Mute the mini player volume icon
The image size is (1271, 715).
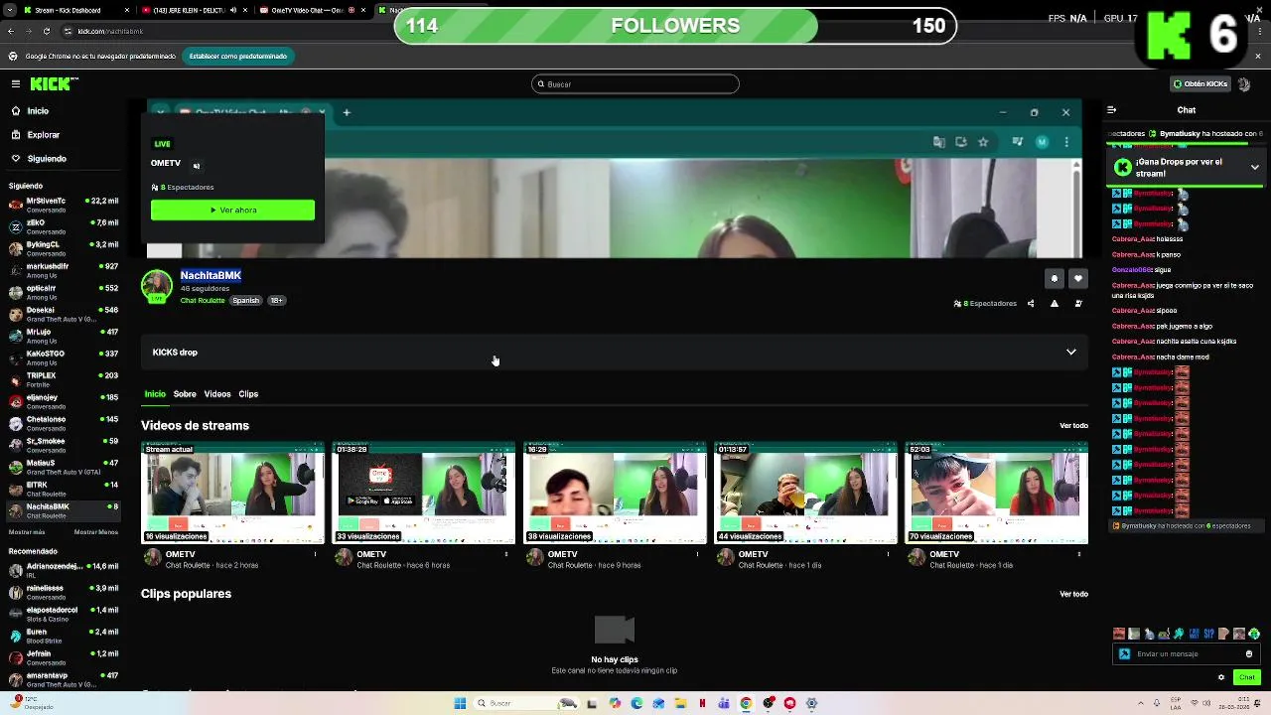pyautogui.click(x=197, y=166)
